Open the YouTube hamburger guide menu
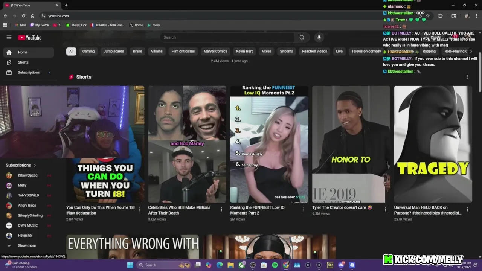 click(9, 37)
